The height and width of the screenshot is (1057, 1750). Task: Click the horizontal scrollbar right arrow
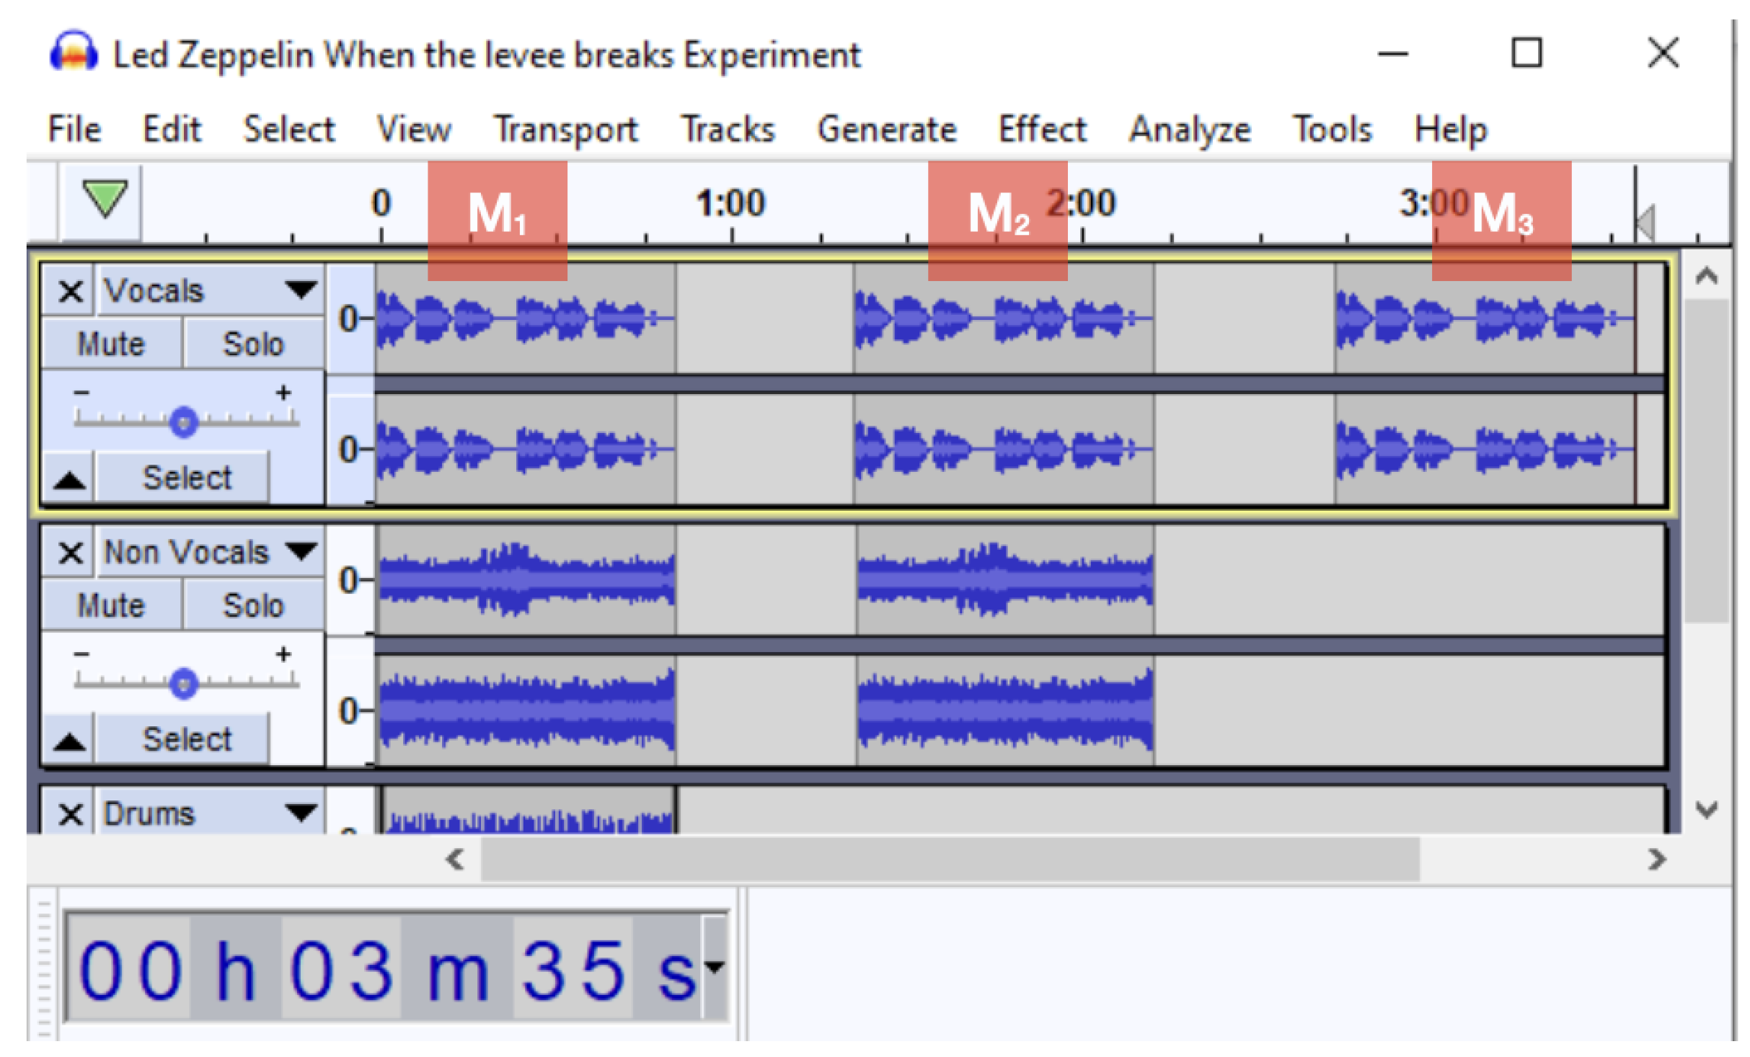(1656, 859)
